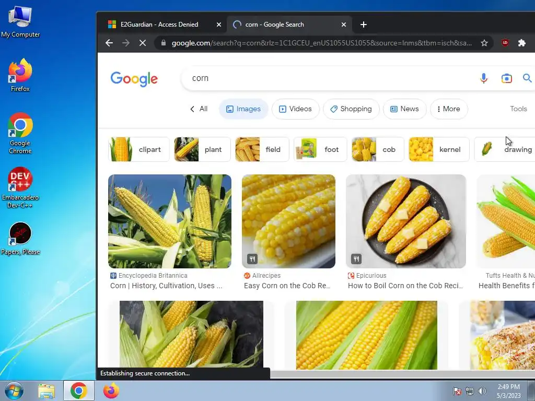
Task: Open Papers, Please desktop shortcut
Action: point(20,239)
